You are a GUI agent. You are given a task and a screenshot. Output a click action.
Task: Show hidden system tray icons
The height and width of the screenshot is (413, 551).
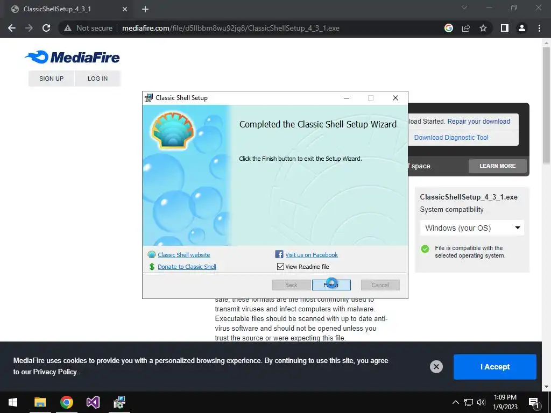click(x=455, y=402)
